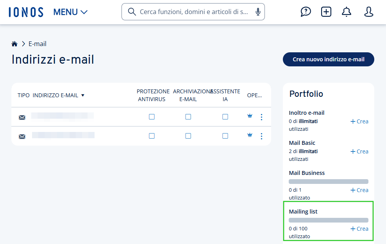Screen dimensions: 386x244
Task: Click the Mail Business usage progress bar
Action: pyautogui.click(x=328, y=181)
